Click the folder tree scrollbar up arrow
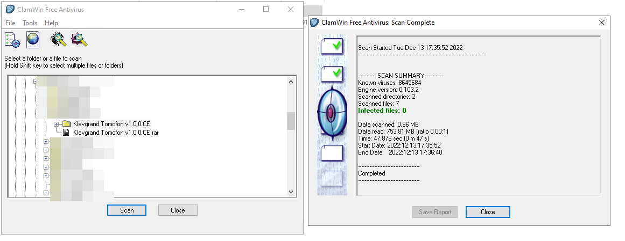The image size is (625, 241). coord(291,82)
